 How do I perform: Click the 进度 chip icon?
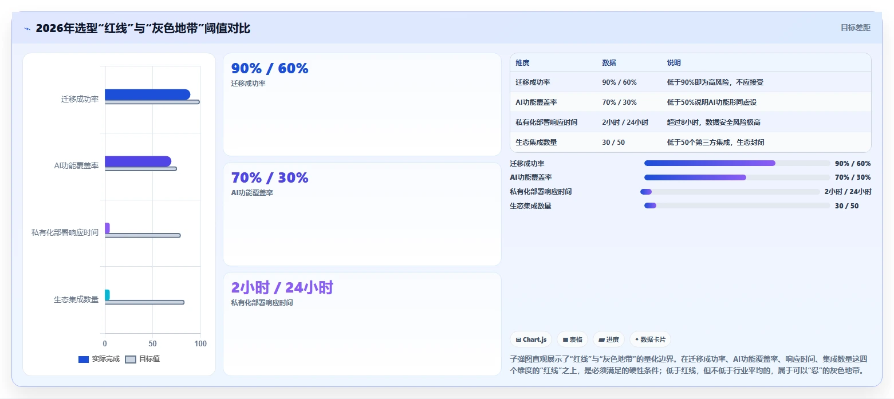tap(601, 339)
